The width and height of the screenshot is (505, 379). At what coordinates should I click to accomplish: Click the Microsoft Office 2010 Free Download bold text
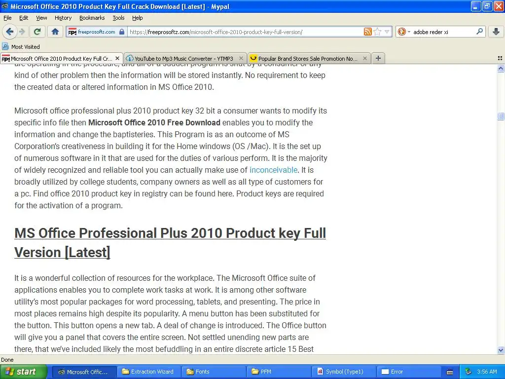coord(154,122)
